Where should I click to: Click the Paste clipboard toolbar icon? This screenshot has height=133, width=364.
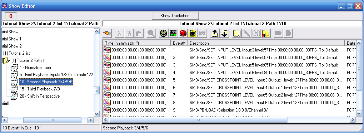click(139, 33)
